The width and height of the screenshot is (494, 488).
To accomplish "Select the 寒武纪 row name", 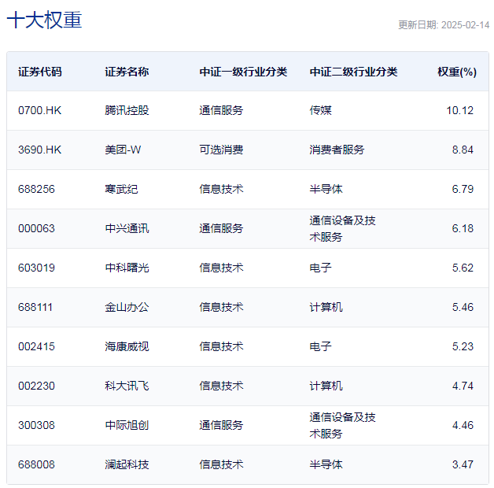I will point(121,189).
